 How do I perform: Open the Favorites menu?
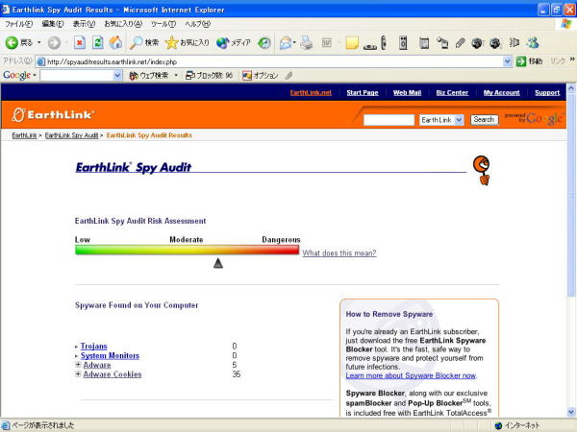(123, 24)
